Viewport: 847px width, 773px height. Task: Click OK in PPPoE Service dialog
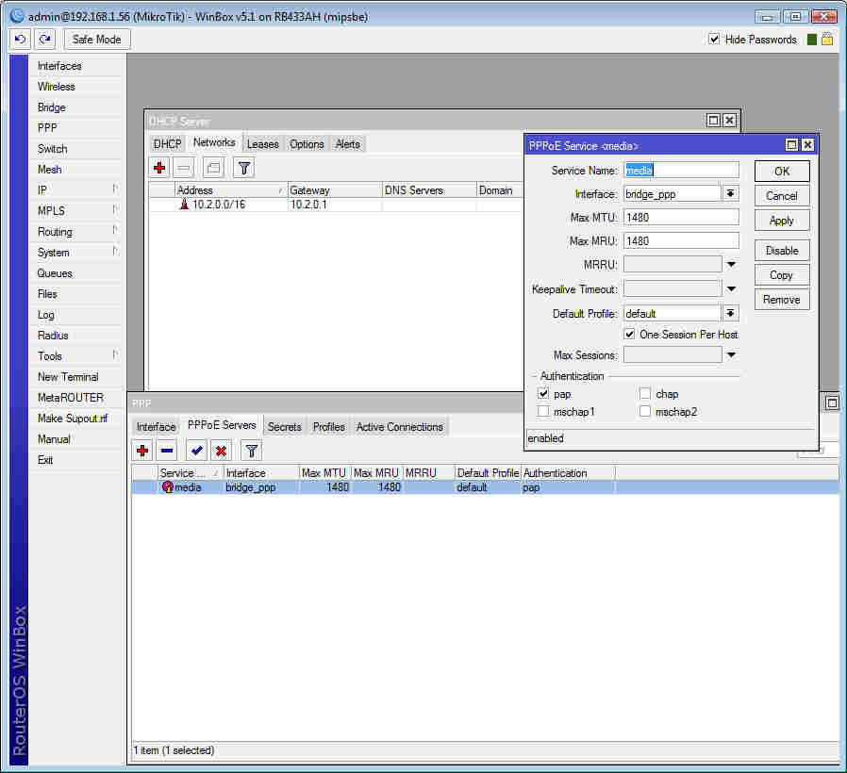click(782, 172)
